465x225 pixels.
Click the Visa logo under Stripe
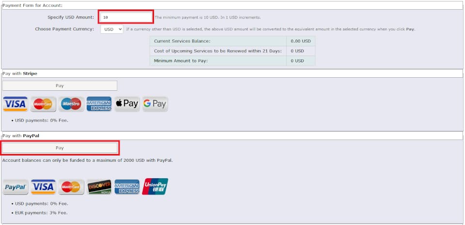pos(15,104)
